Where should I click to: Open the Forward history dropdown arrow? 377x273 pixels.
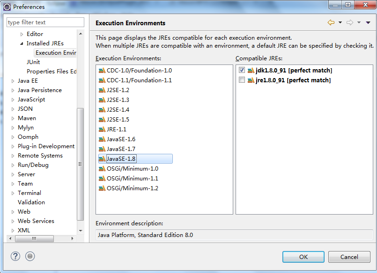(x=359, y=22)
